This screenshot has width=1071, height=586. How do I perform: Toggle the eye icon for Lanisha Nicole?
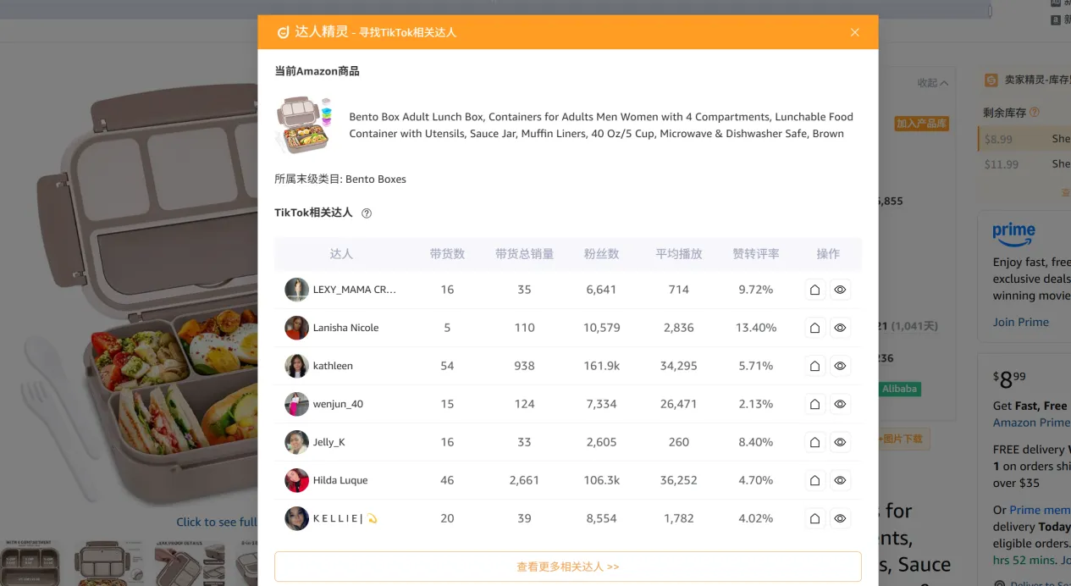[840, 328]
